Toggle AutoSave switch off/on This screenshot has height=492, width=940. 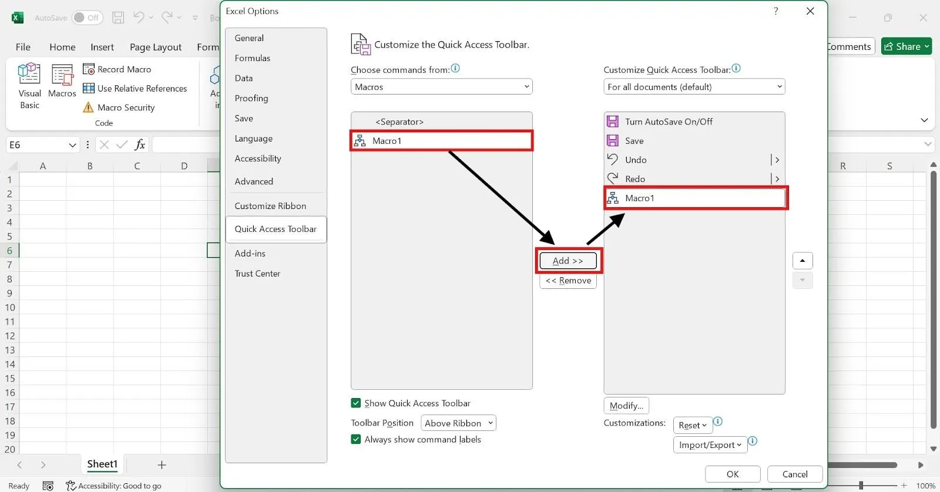pyautogui.click(x=87, y=18)
